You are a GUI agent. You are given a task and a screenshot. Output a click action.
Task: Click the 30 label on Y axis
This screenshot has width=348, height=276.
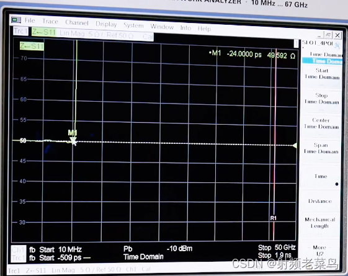click(22, 222)
